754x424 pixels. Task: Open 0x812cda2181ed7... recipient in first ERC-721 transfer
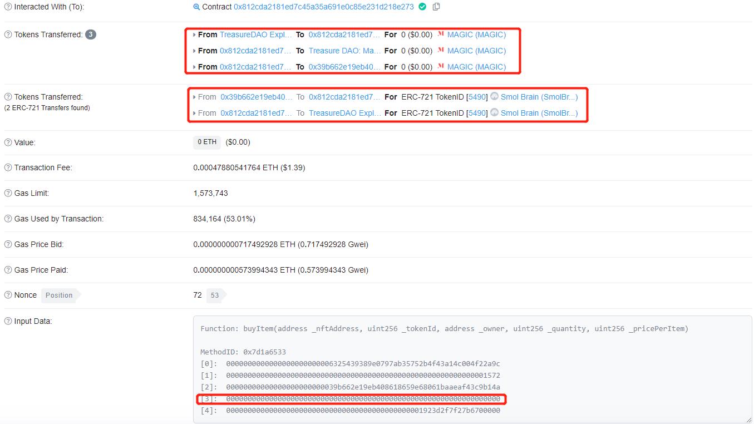[x=345, y=97]
